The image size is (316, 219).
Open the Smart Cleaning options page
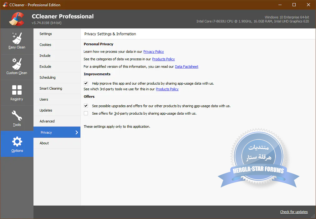[57, 88]
